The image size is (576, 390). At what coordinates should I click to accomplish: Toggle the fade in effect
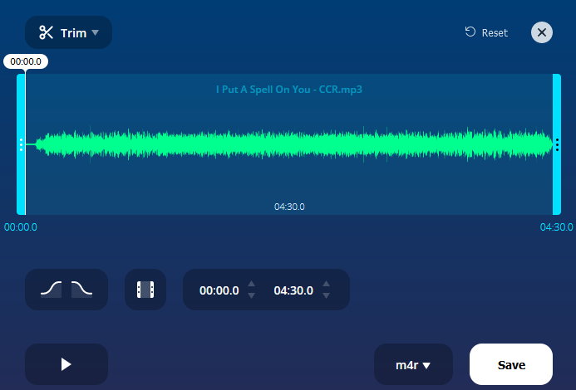click(x=51, y=290)
